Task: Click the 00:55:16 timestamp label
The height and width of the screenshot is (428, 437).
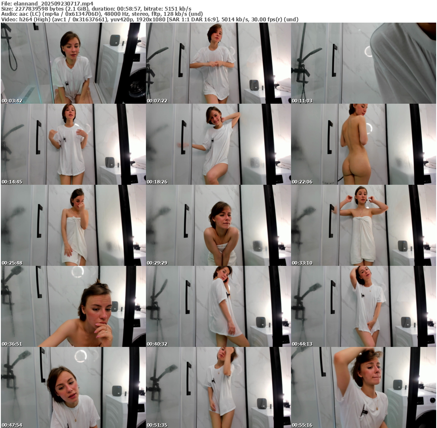Action: [x=301, y=425]
